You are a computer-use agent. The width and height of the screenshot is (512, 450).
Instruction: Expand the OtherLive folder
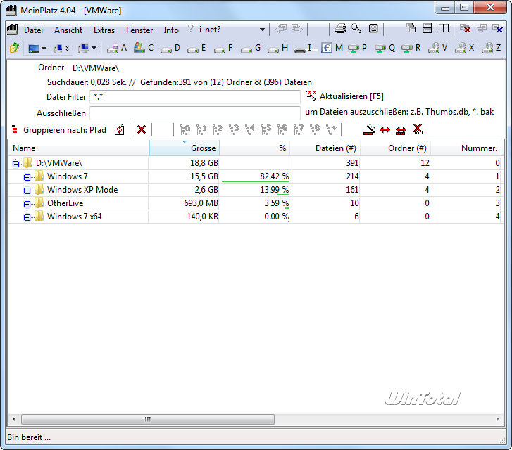27,204
